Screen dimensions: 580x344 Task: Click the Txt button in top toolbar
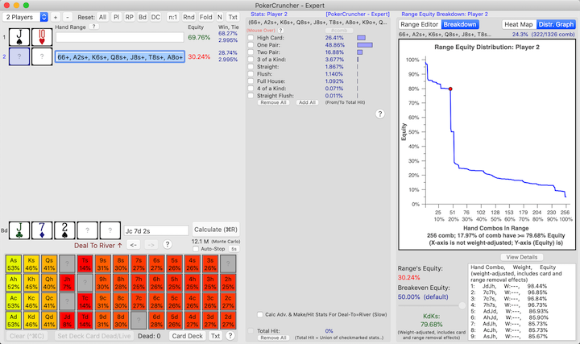click(233, 17)
